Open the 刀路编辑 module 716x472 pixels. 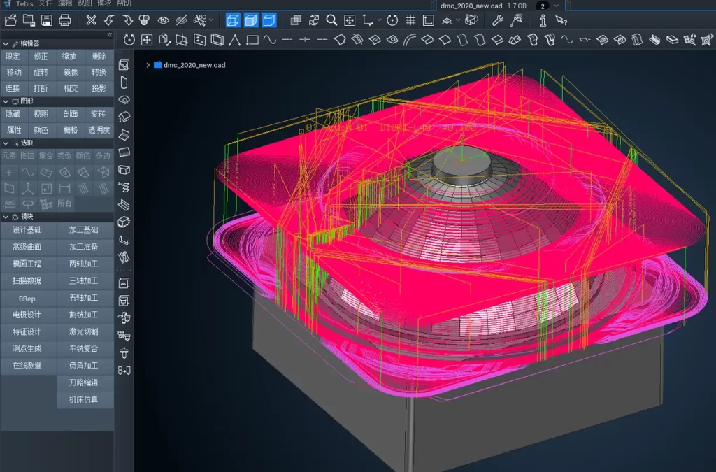[x=84, y=382]
